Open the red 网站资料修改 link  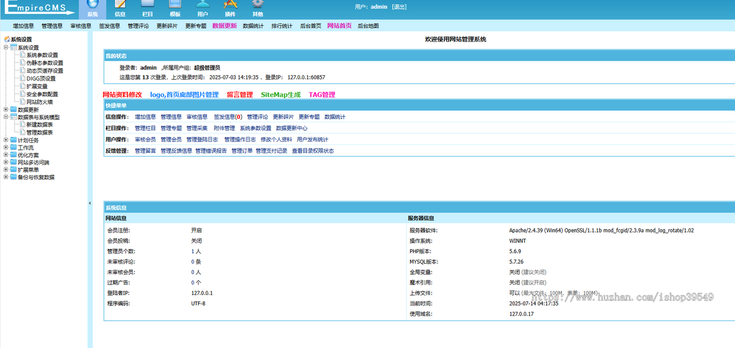[x=122, y=95]
